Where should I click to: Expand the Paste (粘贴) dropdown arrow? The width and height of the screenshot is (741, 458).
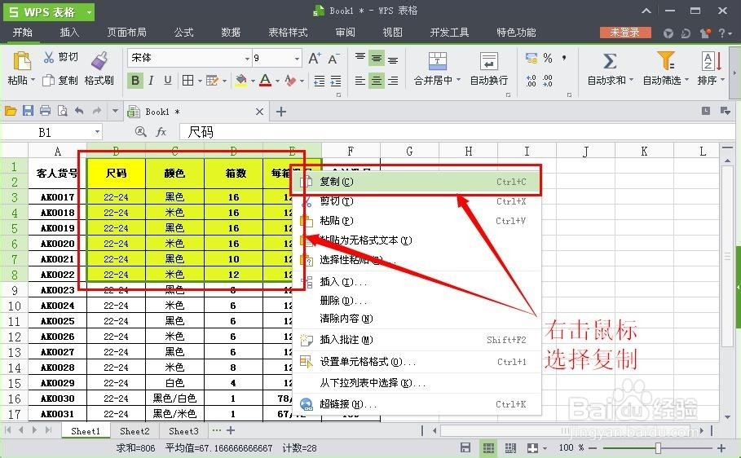(33, 81)
